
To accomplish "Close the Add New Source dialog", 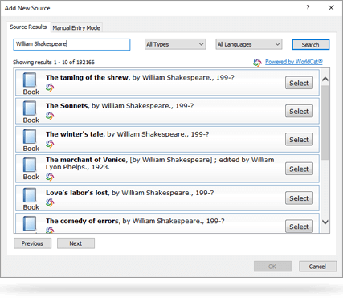I will coord(331,8).
